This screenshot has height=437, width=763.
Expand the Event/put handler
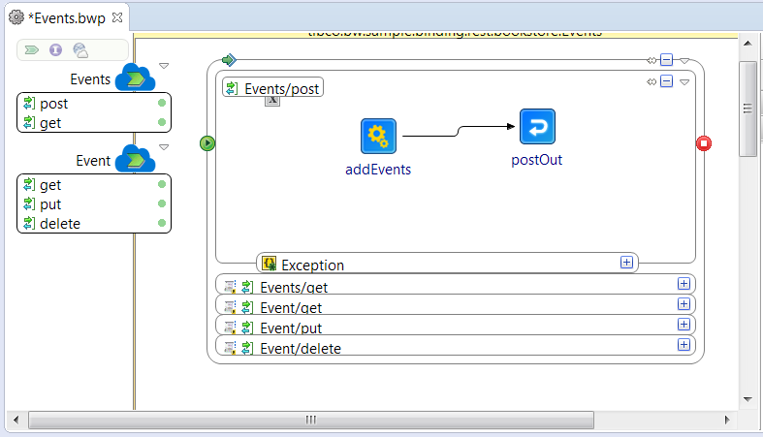pos(684,325)
